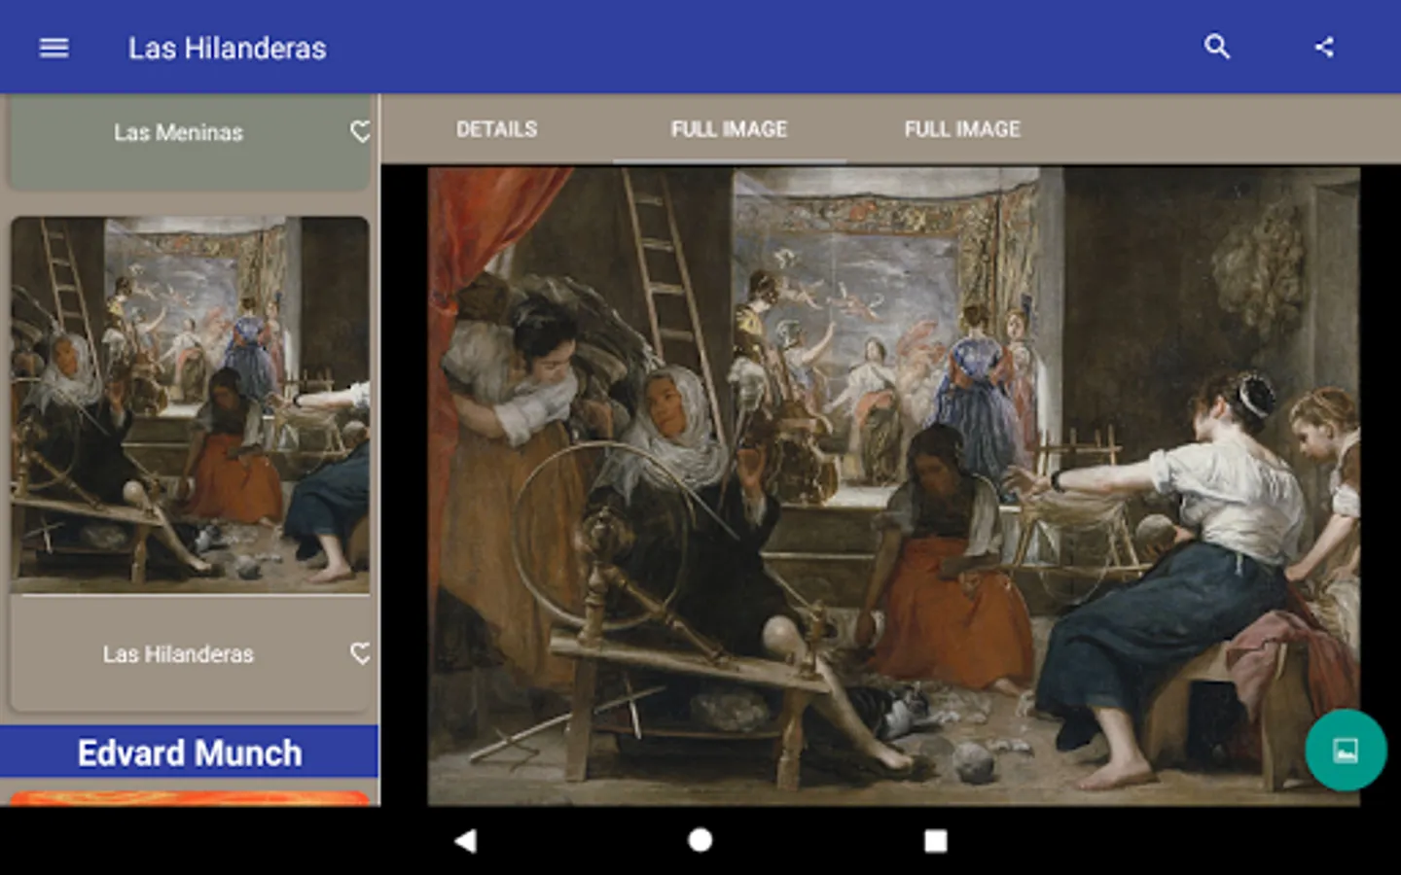
Task: Tap the Android home button
Action: (x=700, y=840)
